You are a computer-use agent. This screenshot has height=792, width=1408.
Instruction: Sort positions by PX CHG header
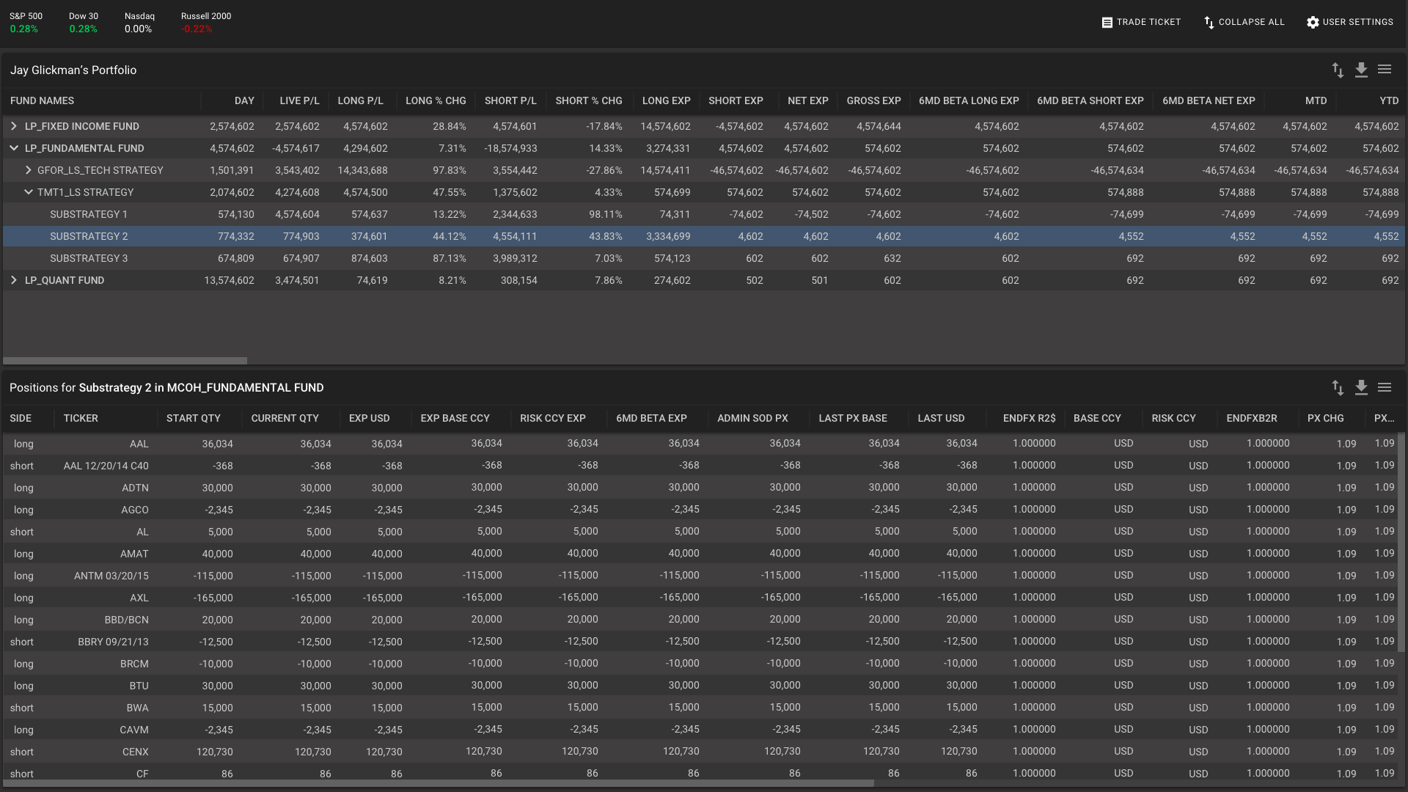coord(1325,418)
